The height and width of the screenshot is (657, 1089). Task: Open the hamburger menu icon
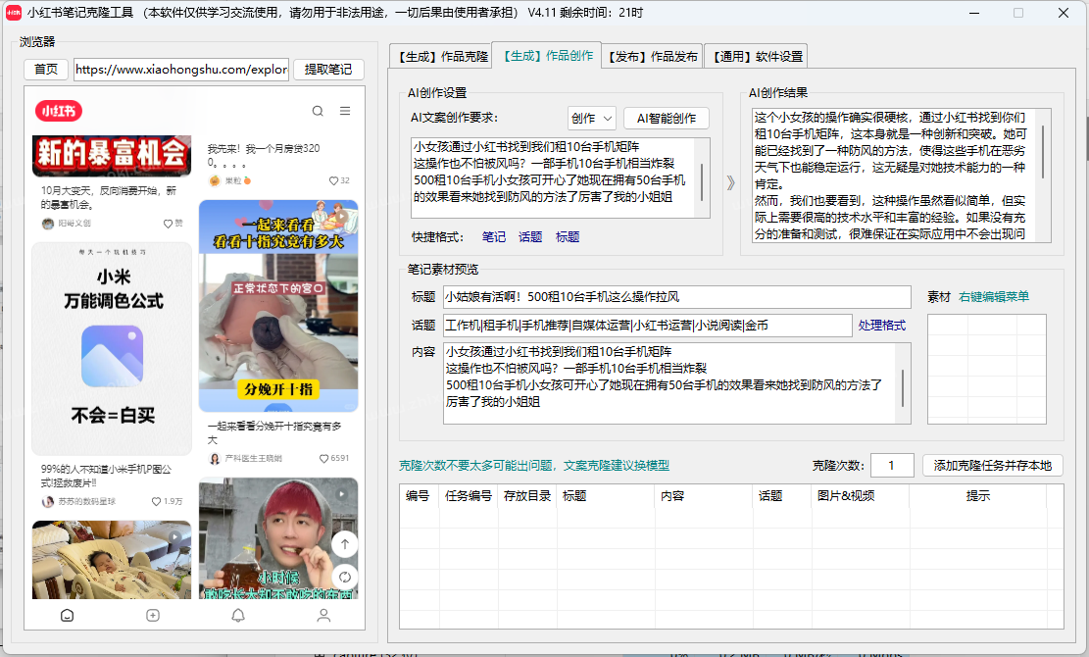344,111
